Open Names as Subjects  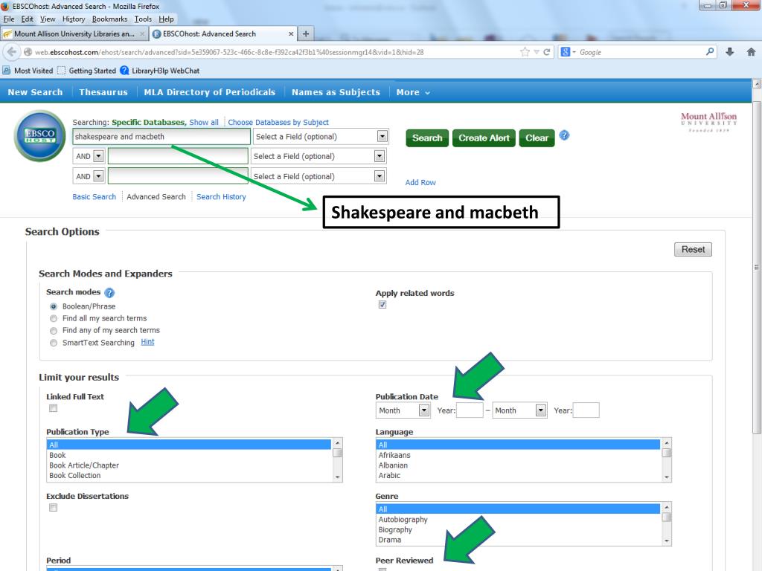click(x=336, y=92)
